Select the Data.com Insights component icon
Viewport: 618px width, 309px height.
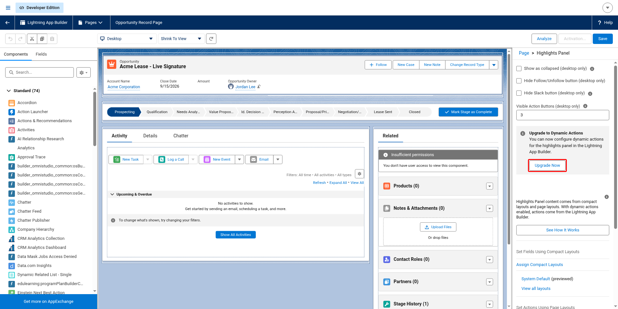pyautogui.click(x=12, y=266)
